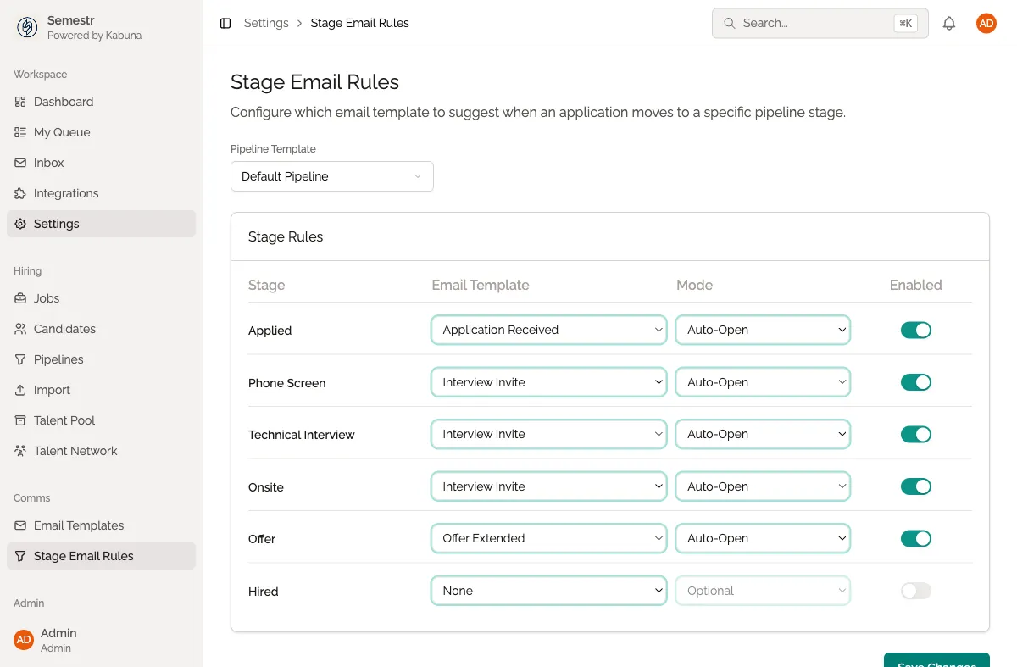Image resolution: width=1017 pixels, height=667 pixels.
Task: Go to Inbox envelope icon
Action: 20,163
